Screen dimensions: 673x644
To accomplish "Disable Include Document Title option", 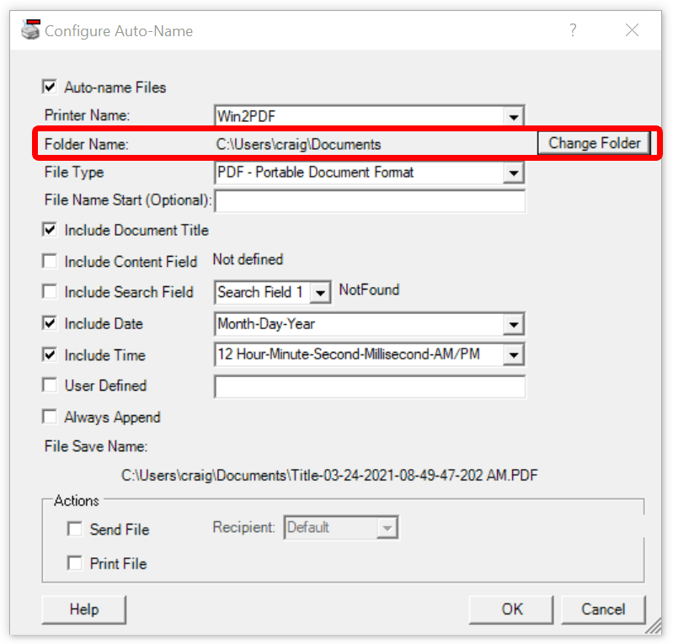I will coord(50,230).
